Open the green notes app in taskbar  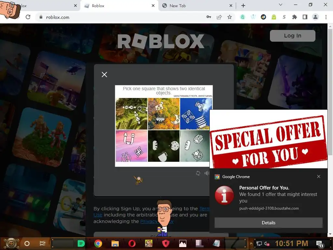pos(81,243)
